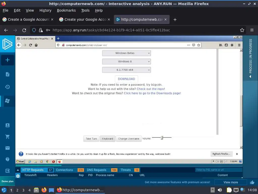The width and height of the screenshot is (258, 194).
Task: Click the ANY.RUN logo icon
Action: (x=7, y=44)
